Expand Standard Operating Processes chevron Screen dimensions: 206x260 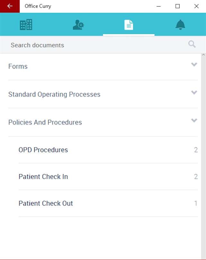point(194,92)
